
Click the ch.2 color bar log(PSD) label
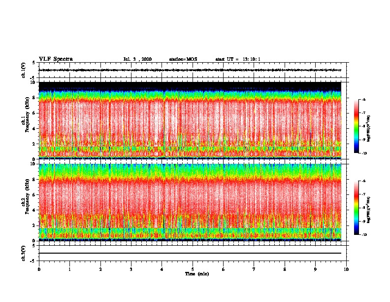(368, 210)
